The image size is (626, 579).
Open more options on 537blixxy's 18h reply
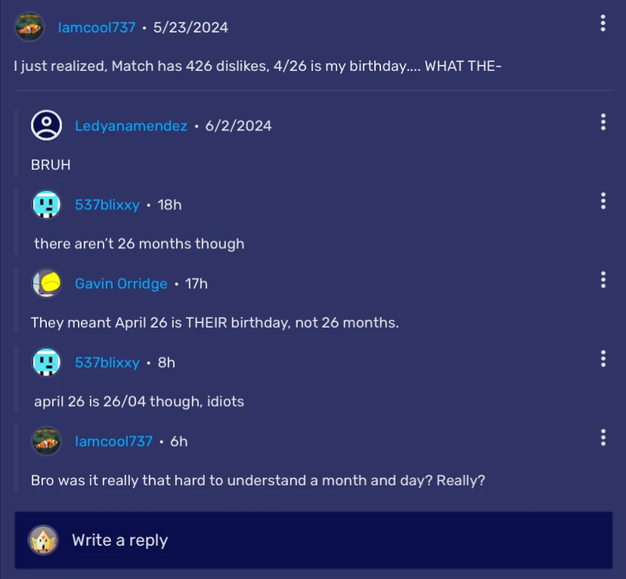603,201
